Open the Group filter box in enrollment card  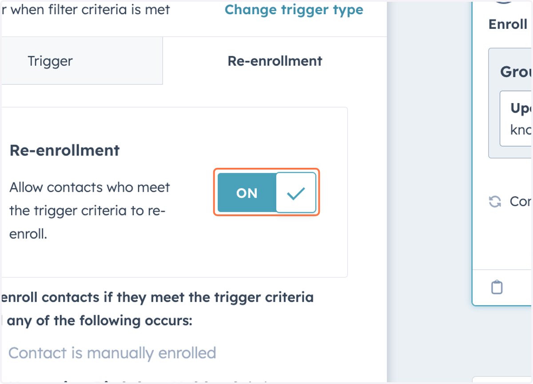[x=511, y=103]
